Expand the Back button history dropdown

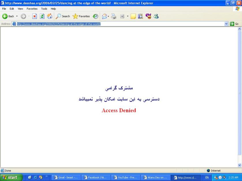point(17,16)
